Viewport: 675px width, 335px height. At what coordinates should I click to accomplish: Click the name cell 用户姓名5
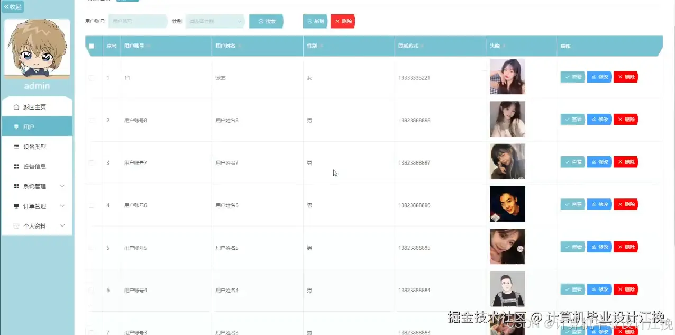227,247
